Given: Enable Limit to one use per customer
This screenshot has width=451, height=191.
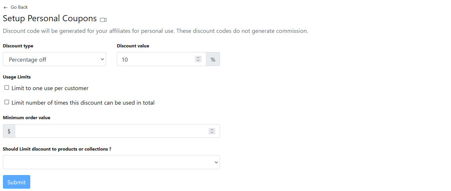Looking at the screenshot, I should click(x=7, y=88).
